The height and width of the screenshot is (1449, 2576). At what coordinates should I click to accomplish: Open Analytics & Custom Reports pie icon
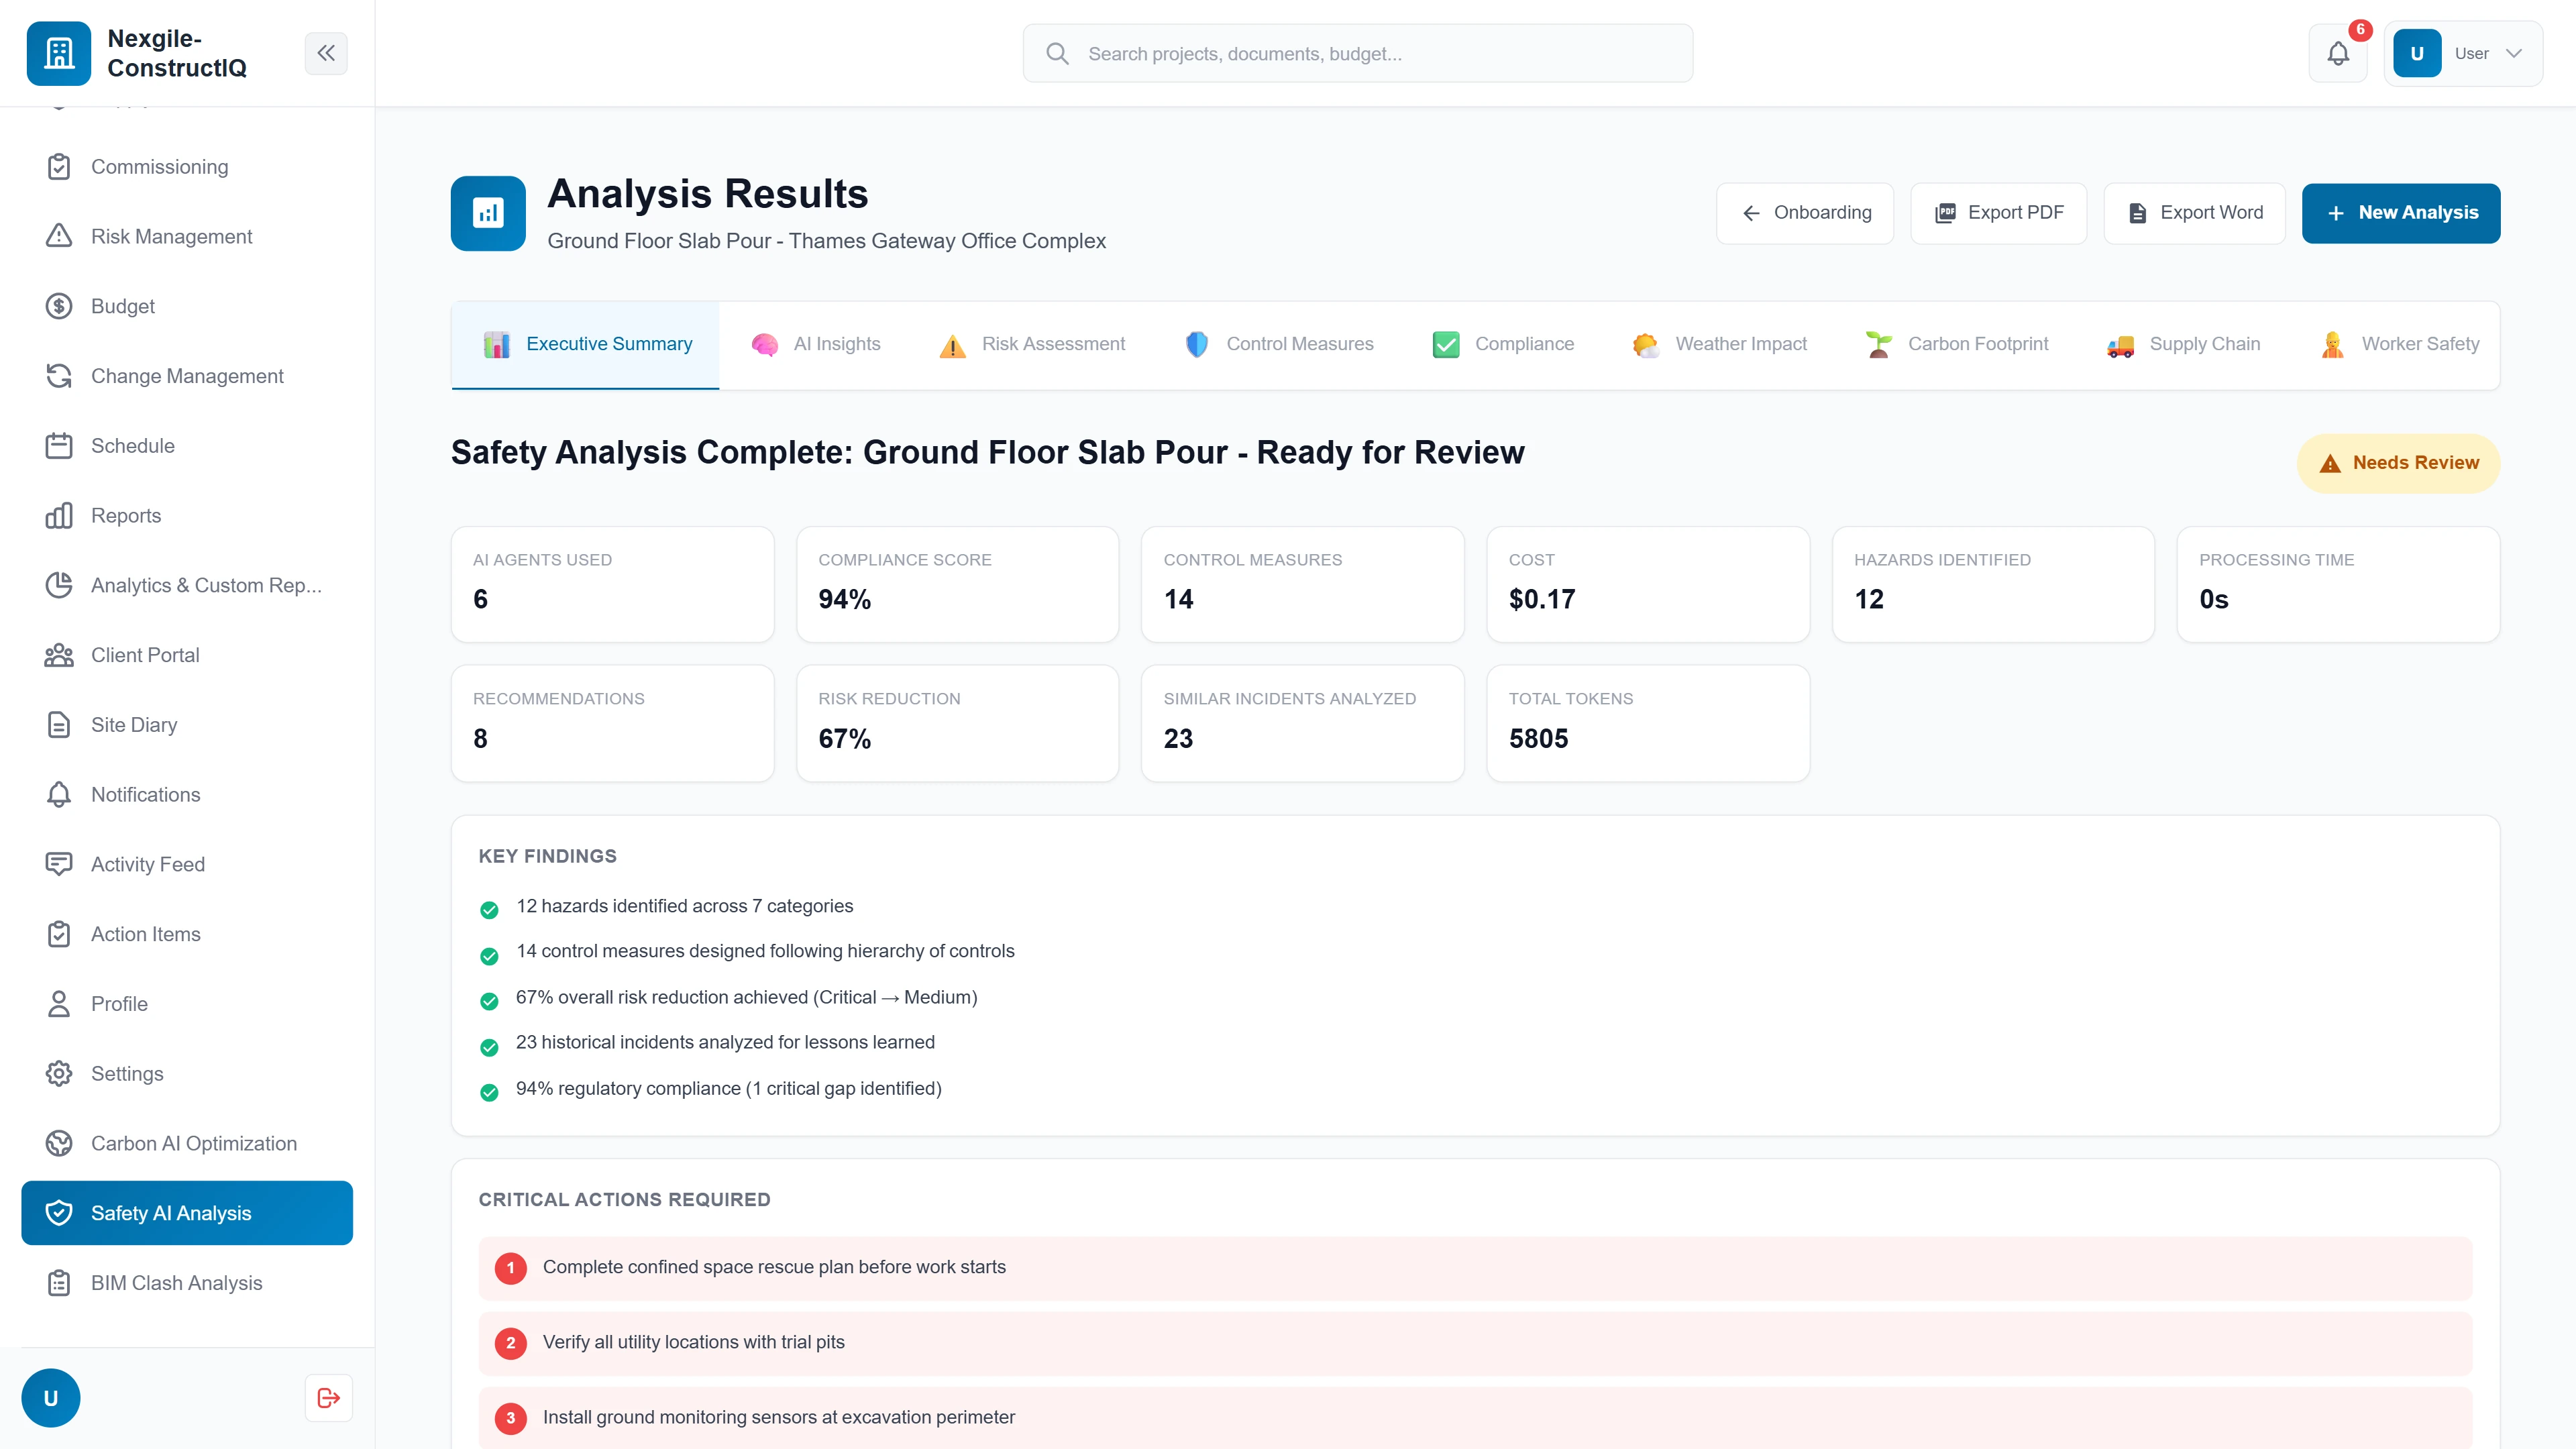pyautogui.click(x=58, y=585)
